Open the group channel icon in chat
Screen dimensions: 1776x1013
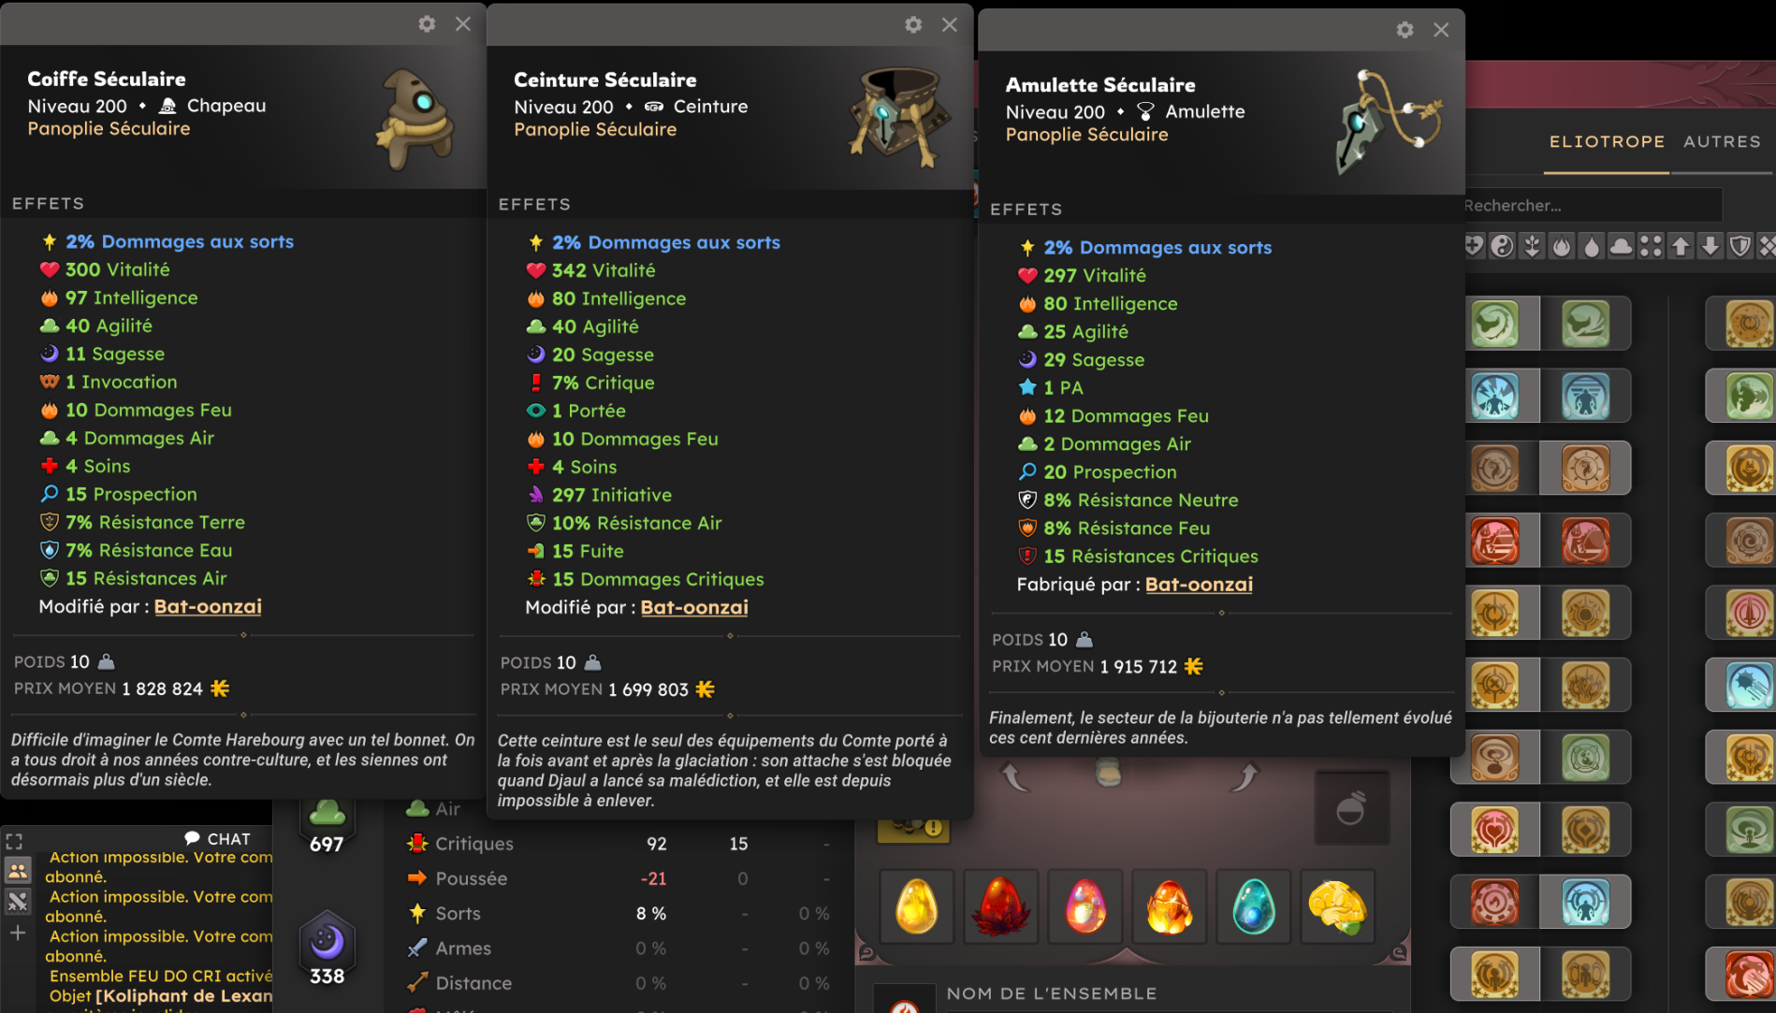tap(18, 871)
